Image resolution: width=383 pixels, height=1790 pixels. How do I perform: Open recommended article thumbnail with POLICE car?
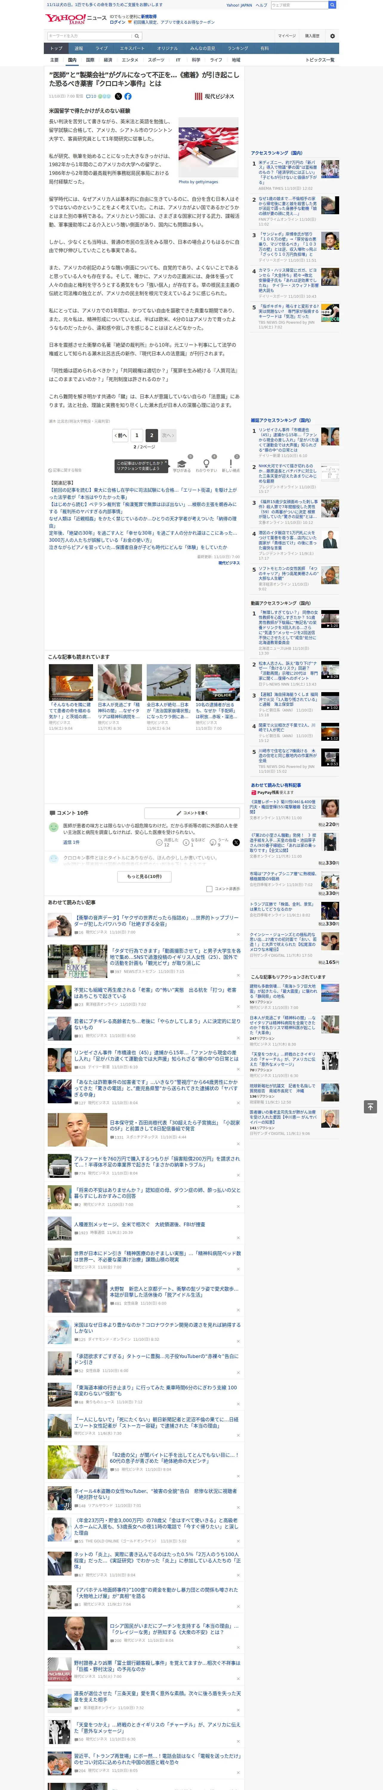coord(217,682)
